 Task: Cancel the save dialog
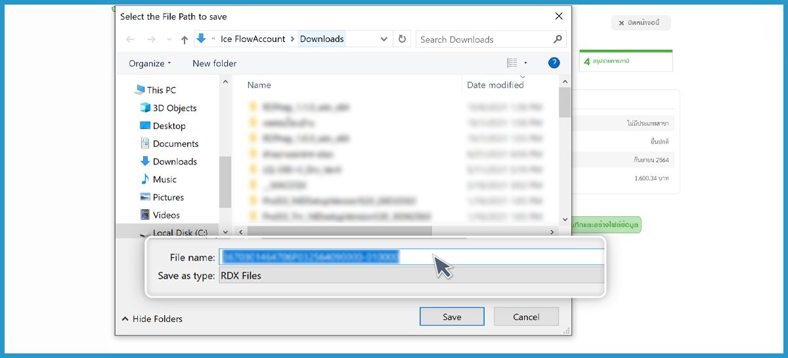(526, 317)
